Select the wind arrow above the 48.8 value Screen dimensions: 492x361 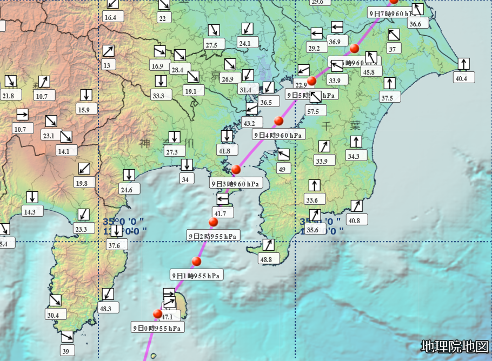268,245
